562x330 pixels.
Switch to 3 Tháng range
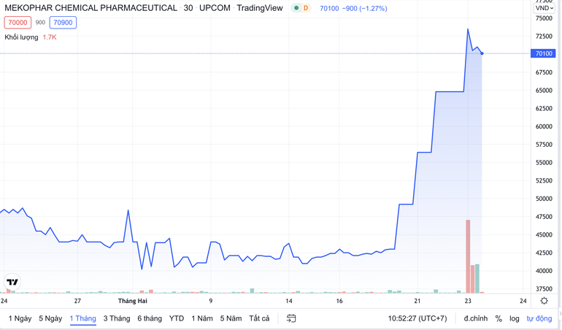coord(117,318)
